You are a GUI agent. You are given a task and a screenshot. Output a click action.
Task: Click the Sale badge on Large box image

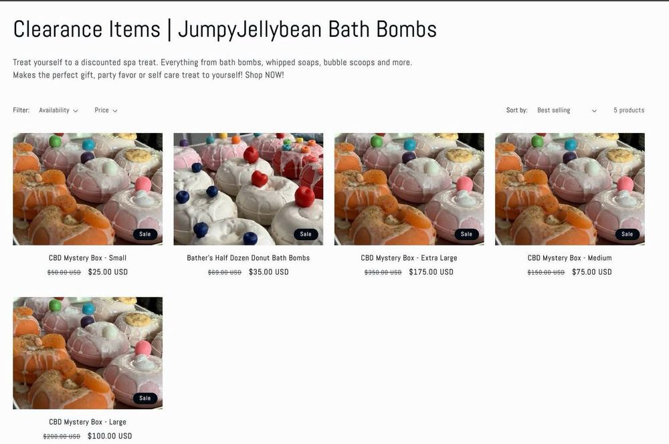[x=145, y=398]
